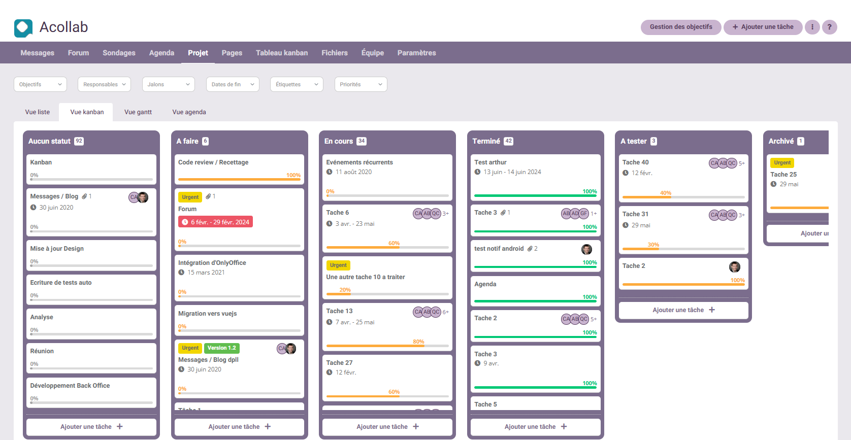Click the attachment paperclip on Messages / Blog

pyautogui.click(x=85, y=196)
